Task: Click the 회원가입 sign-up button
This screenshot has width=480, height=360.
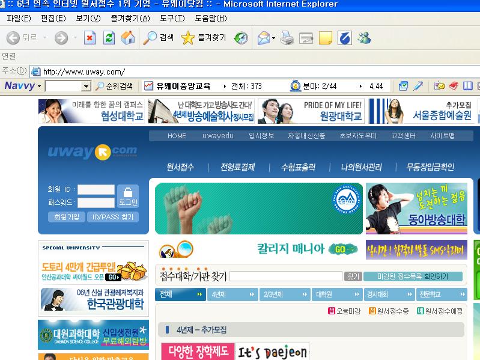Action: 66,217
